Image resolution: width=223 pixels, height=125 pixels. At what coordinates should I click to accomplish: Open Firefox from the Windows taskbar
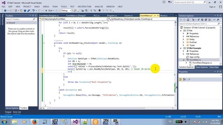coord(34,122)
